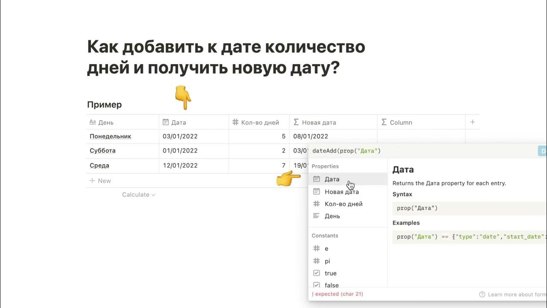This screenshot has height=308, width=547.
Task: Open the Дата column header
Action: [194, 122]
